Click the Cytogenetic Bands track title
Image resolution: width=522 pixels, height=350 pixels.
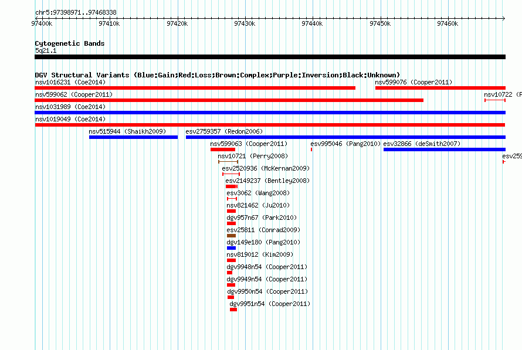point(70,43)
